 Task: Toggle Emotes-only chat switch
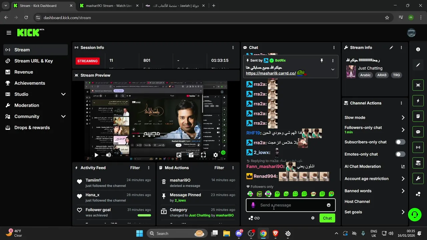(x=400, y=154)
